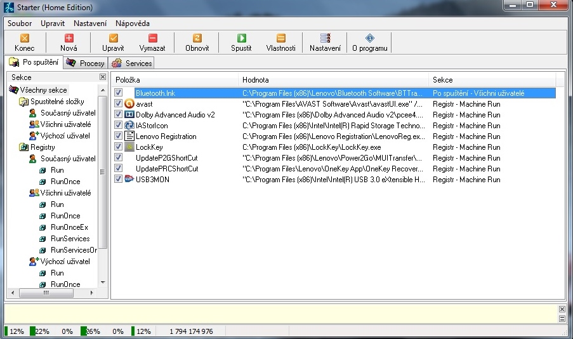Disable the Lenovo Registration checkbox

(118, 136)
